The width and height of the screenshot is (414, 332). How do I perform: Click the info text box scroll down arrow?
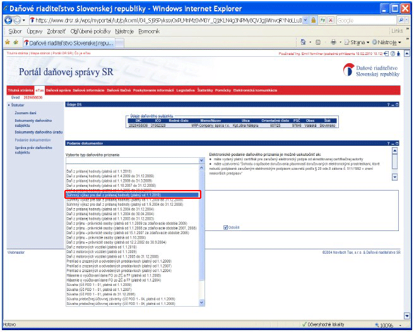pos(394,177)
